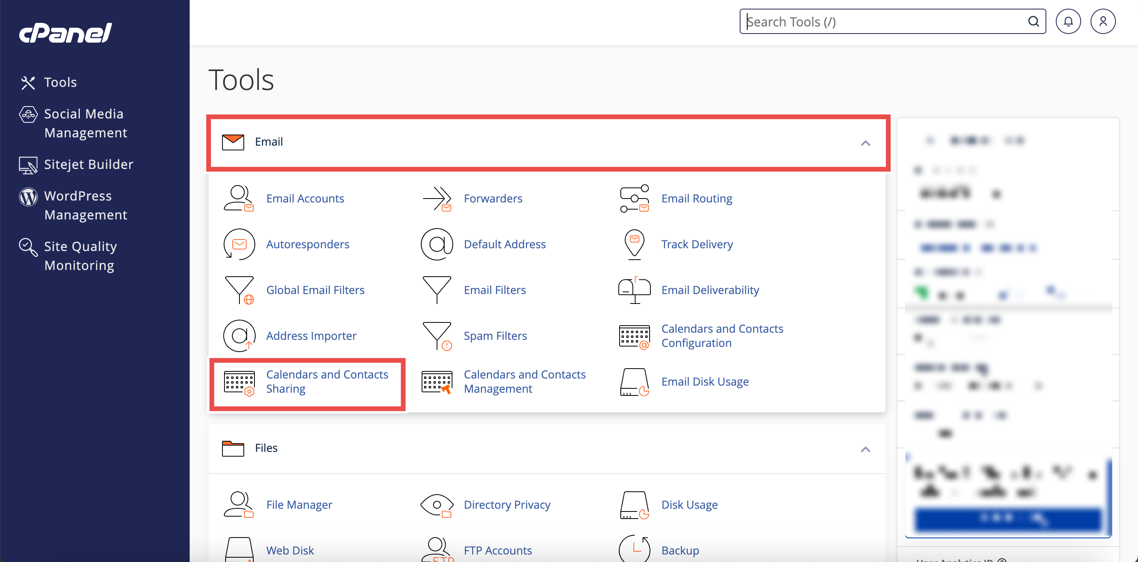Open the user account icon menu
Screen dimensions: 1138x562
click(x=1103, y=22)
